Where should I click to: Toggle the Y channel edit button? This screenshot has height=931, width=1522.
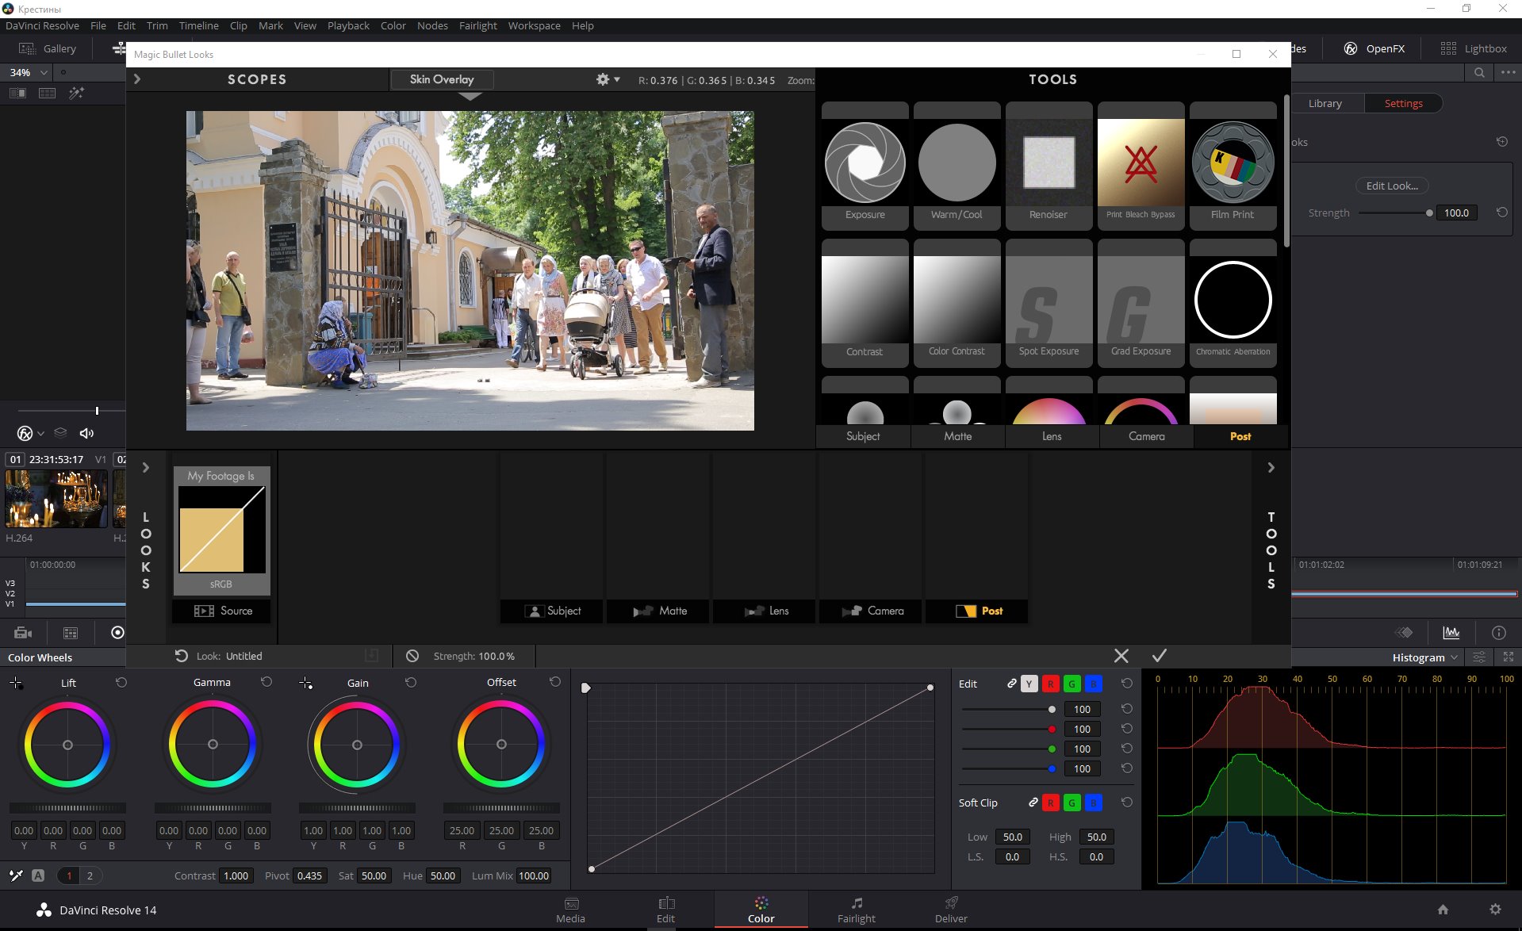[x=1029, y=684]
